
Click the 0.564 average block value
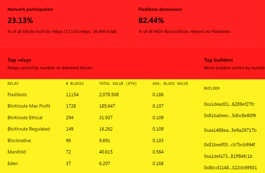click(x=158, y=152)
